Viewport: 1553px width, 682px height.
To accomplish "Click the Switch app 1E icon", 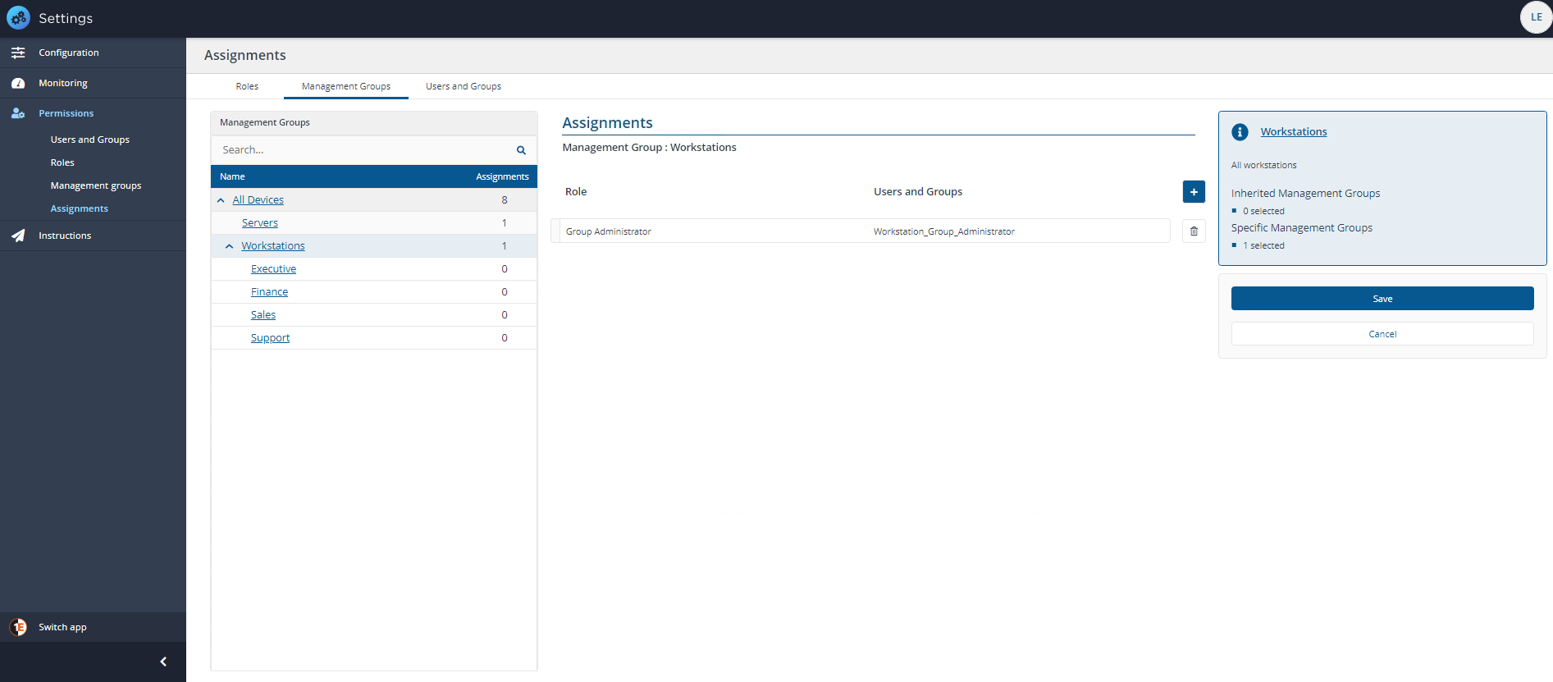I will 18,627.
